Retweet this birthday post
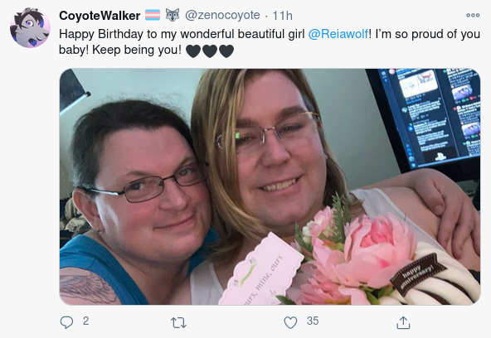The image size is (491, 338). point(178,323)
